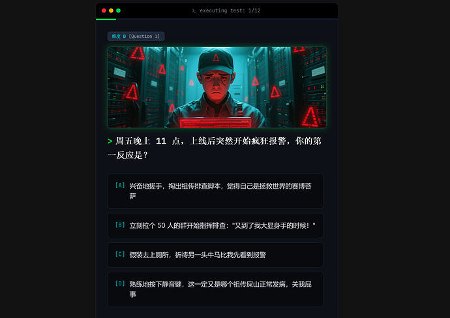Select option C about 假装去上厕所
Image resolution: width=450 pixels, height=318 pixels.
(x=215, y=255)
